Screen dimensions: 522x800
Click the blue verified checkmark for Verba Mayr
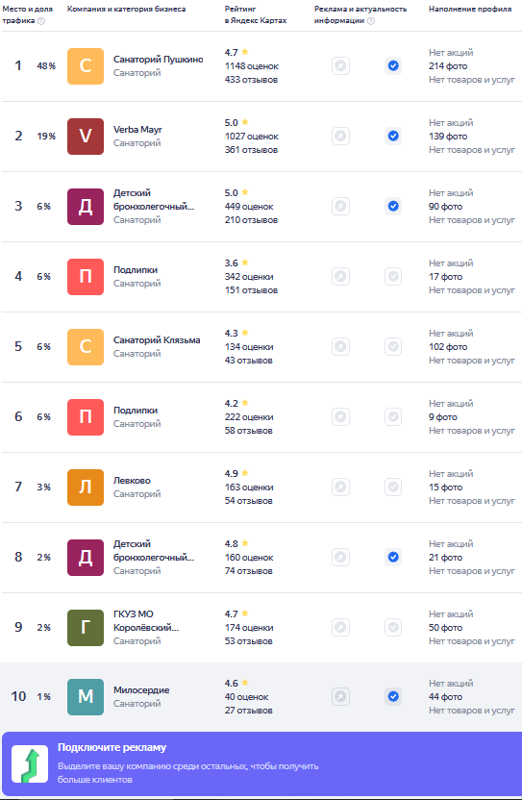point(393,137)
